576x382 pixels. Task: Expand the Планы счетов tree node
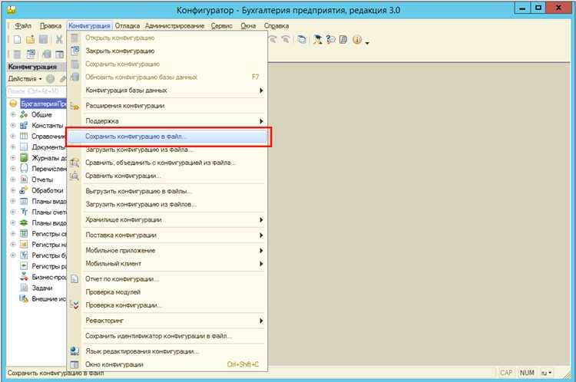13,212
